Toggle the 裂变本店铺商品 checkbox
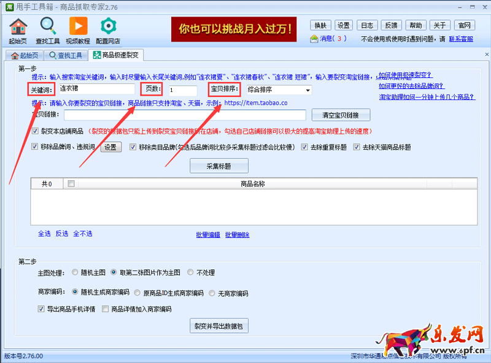 click(x=35, y=131)
